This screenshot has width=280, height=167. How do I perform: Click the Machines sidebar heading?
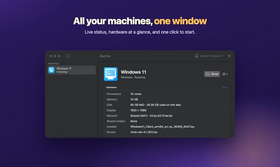[53, 63]
